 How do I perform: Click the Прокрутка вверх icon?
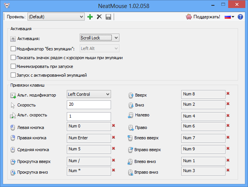click(13, 162)
